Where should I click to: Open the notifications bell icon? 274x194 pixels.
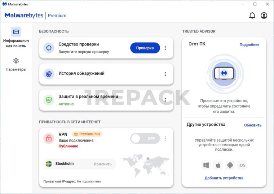tap(252, 16)
